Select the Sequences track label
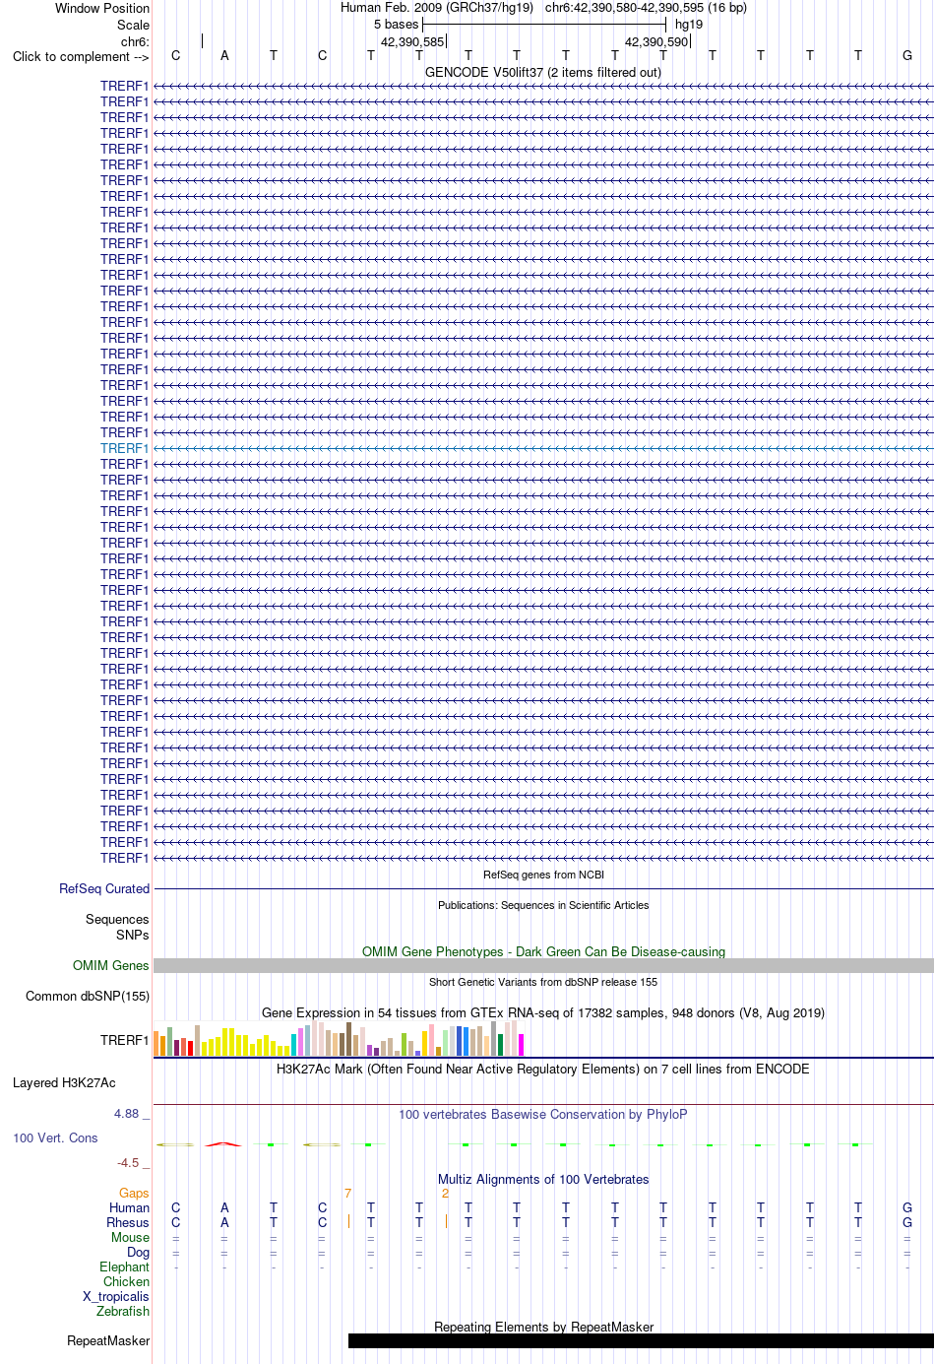Screen dimensions: 935x1364 coord(117,919)
